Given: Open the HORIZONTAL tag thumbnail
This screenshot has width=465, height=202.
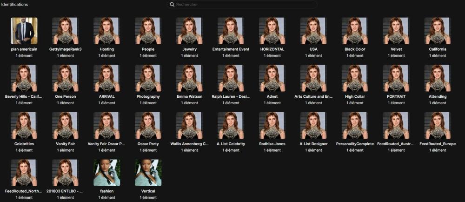Looking at the screenshot, I should pyautogui.click(x=272, y=31).
